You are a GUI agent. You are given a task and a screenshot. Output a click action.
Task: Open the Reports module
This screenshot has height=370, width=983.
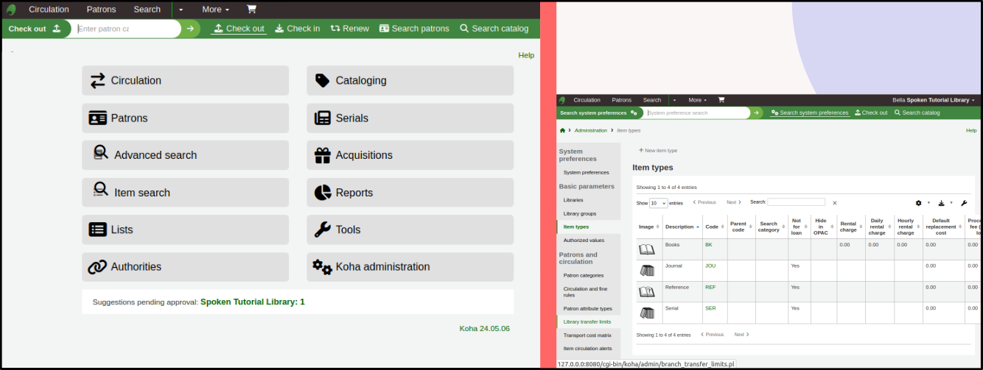(x=410, y=193)
